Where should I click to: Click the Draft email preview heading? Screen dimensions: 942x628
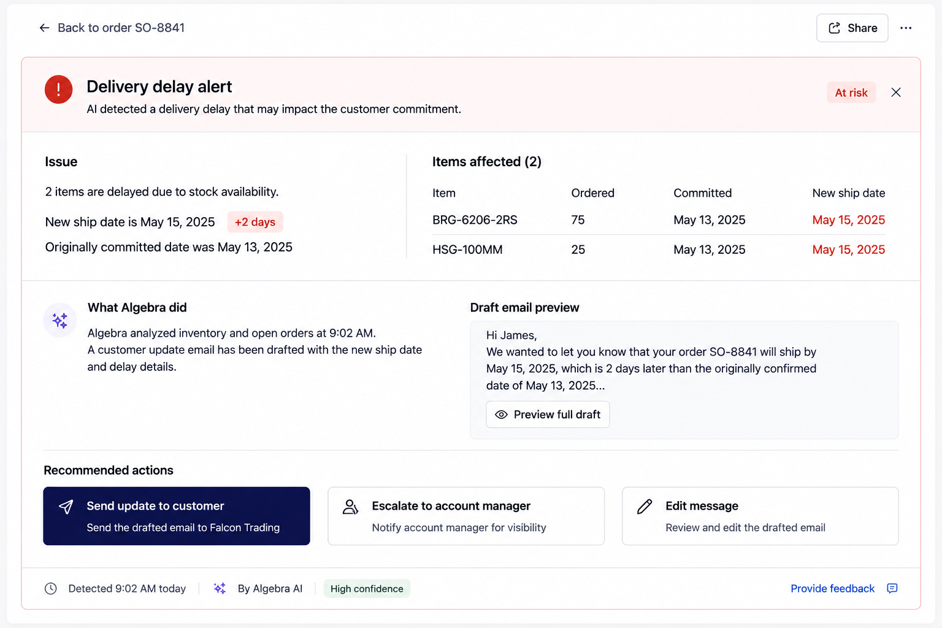pyautogui.click(x=524, y=308)
